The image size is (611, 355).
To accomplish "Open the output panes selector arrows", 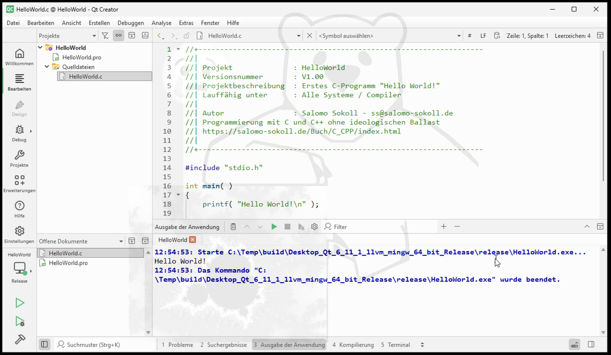I will (422, 345).
